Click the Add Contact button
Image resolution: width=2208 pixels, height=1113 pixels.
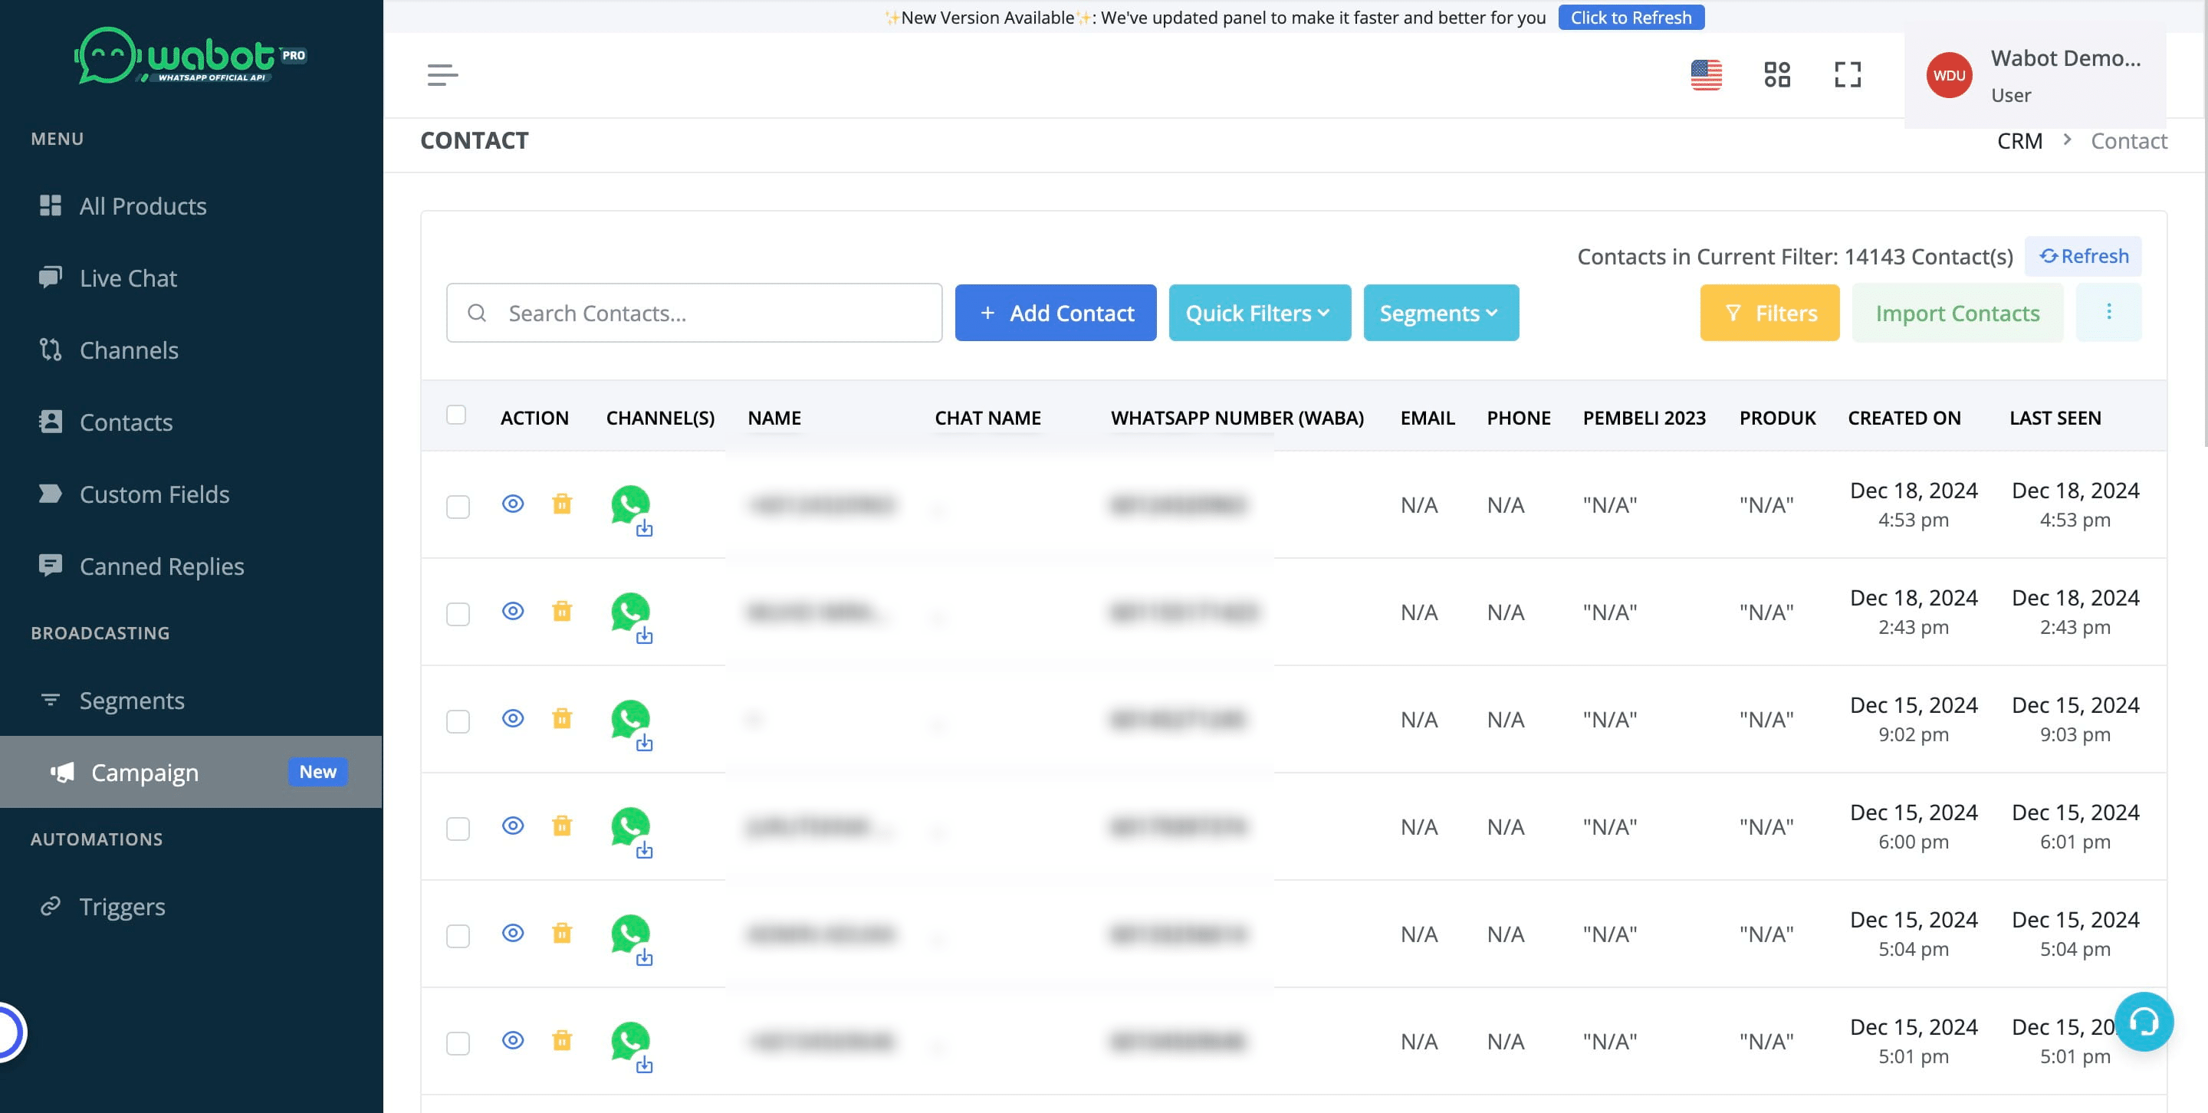pos(1055,313)
